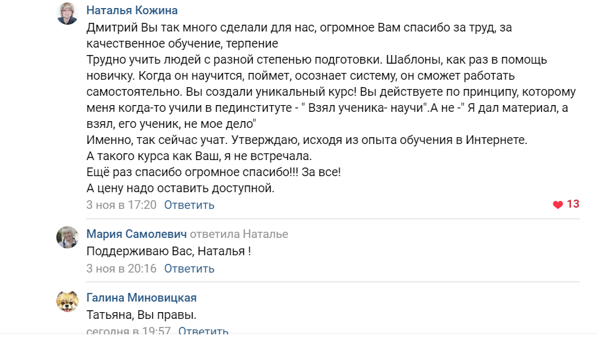The height and width of the screenshot is (343, 597).
Task: Click the word 'ответила' in Мария's header
Action: [214, 234]
